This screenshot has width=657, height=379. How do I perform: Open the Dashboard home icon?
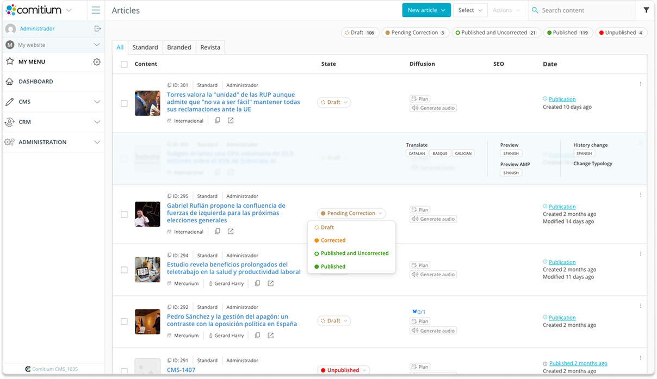pyautogui.click(x=9, y=82)
